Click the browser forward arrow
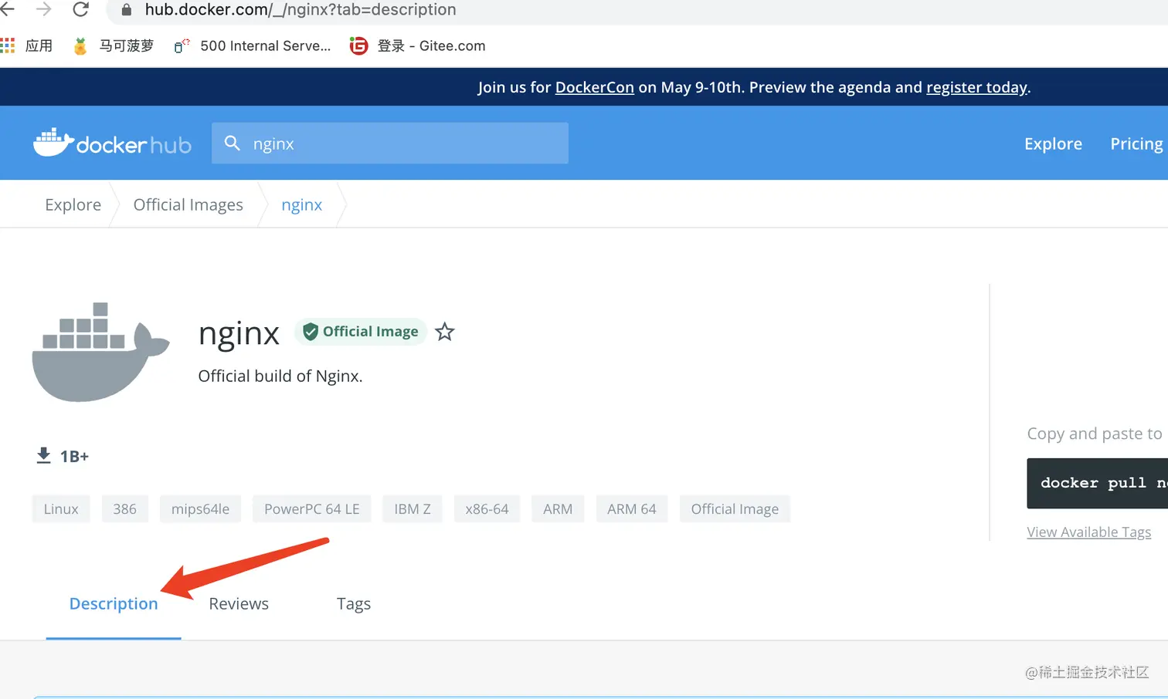 pos(44,9)
